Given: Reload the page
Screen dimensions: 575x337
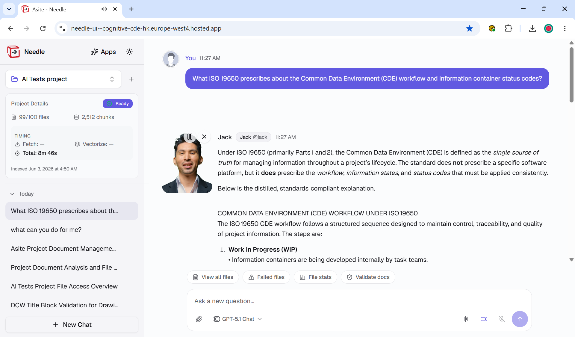Looking at the screenshot, I should [x=43, y=28].
